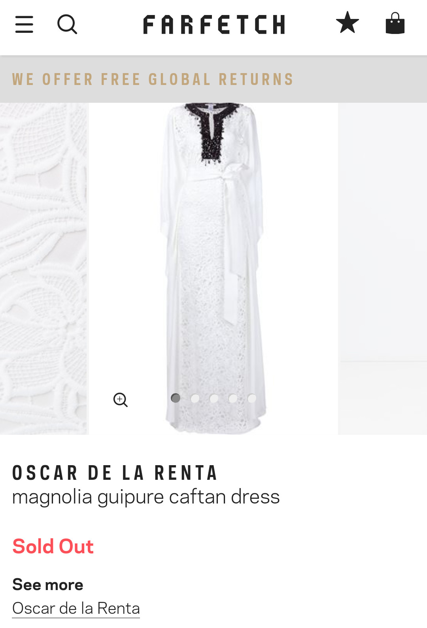Select the third image carousel dot

(214, 398)
